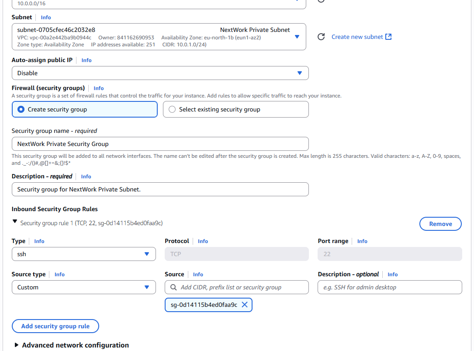Viewport: 474px width, 351px height.
Task: Remove the sg-0d14115b4ed0faa9c source tag
Action: (x=245, y=305)
